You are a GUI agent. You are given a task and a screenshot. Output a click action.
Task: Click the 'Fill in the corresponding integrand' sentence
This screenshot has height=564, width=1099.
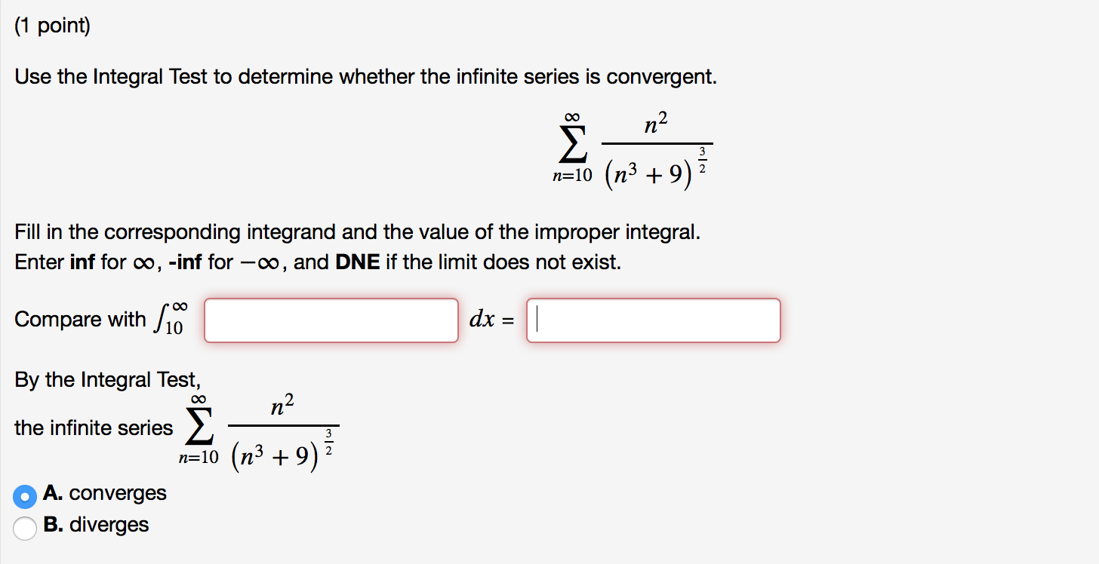pos(358,232)
